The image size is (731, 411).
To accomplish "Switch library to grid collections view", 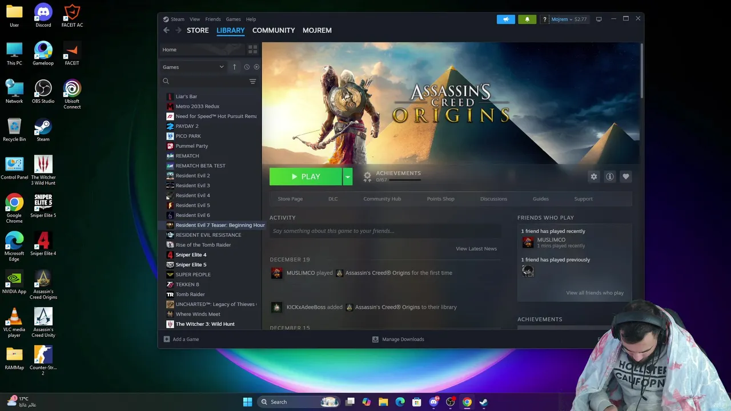I will coord(252,50).
